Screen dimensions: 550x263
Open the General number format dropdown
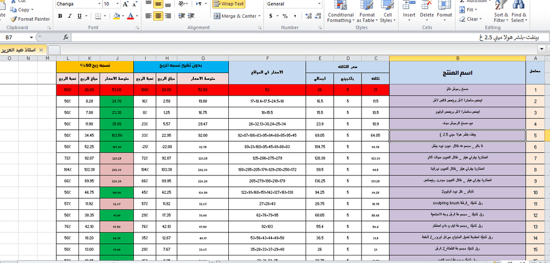[x=319, y=4]
